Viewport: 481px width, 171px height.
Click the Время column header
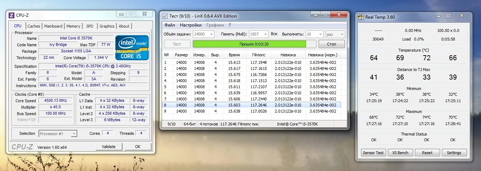[x=234, y=55]
